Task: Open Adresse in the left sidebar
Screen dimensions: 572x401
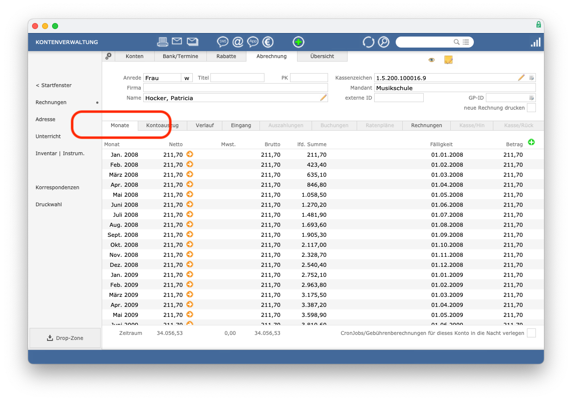Action: coord(46,119)
